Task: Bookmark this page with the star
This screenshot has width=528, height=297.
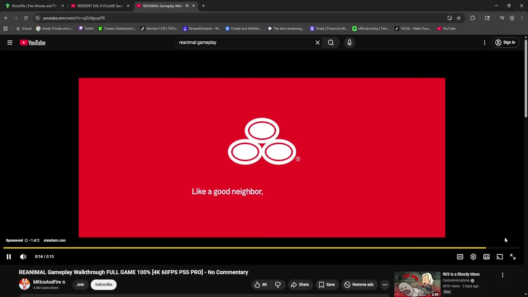Action: click(x=459, y=18)
